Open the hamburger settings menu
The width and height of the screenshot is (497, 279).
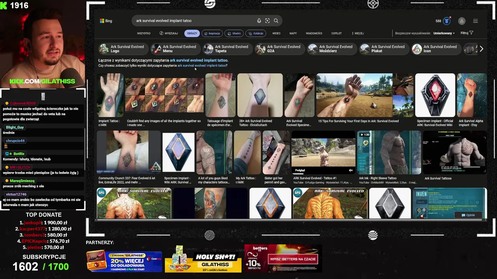[x=475, y=21]
